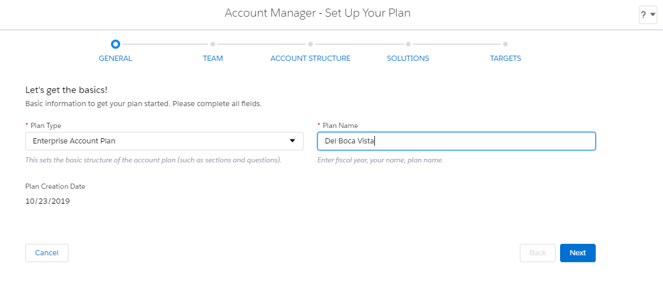663x288 pixels.
Task: Click the Plan Creation Date value
Action: (47, 201)
